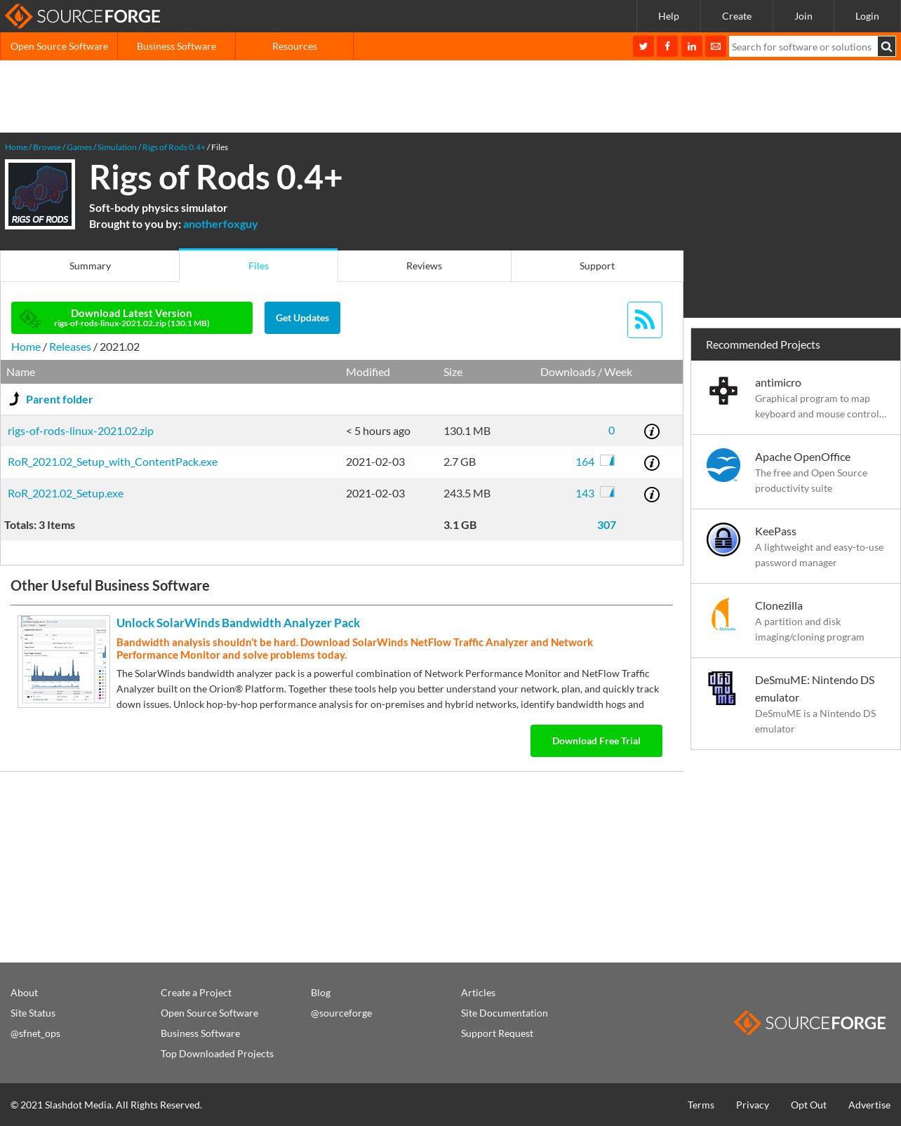Screen dimensions: 901x1126
Task: Open Top Downloaded Projects footer link
Action: pos(217,1054)
